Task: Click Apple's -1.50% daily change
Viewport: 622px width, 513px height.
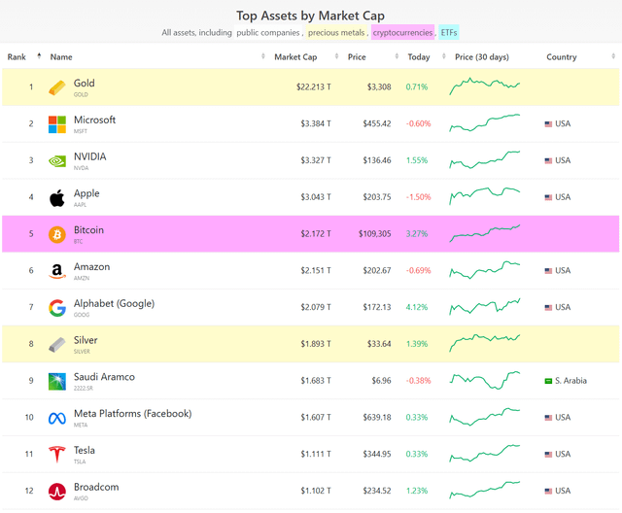Action: [x=418, y=197]
